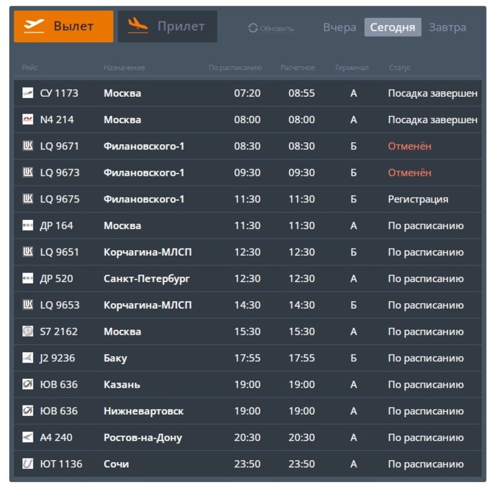Click the Aeroflot icon beside flight СУ 1173

coord(27,93)
